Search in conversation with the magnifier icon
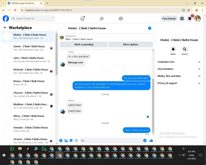Image resolution: width=206 pixels, height=165 pixels. pos(185,49)
